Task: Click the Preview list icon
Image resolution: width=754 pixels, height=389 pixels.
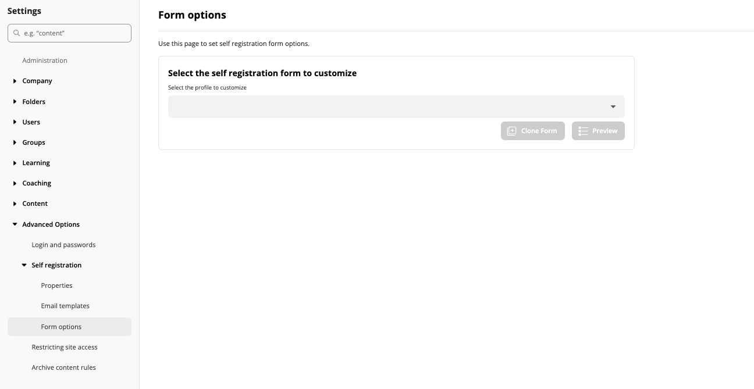Action: (583, 131)
